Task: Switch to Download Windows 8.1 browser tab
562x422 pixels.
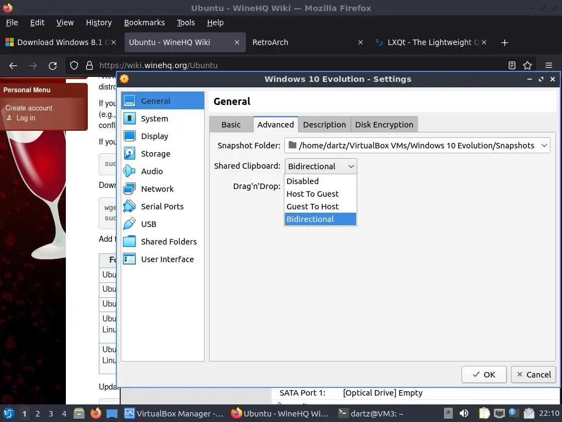Action: 61,42
